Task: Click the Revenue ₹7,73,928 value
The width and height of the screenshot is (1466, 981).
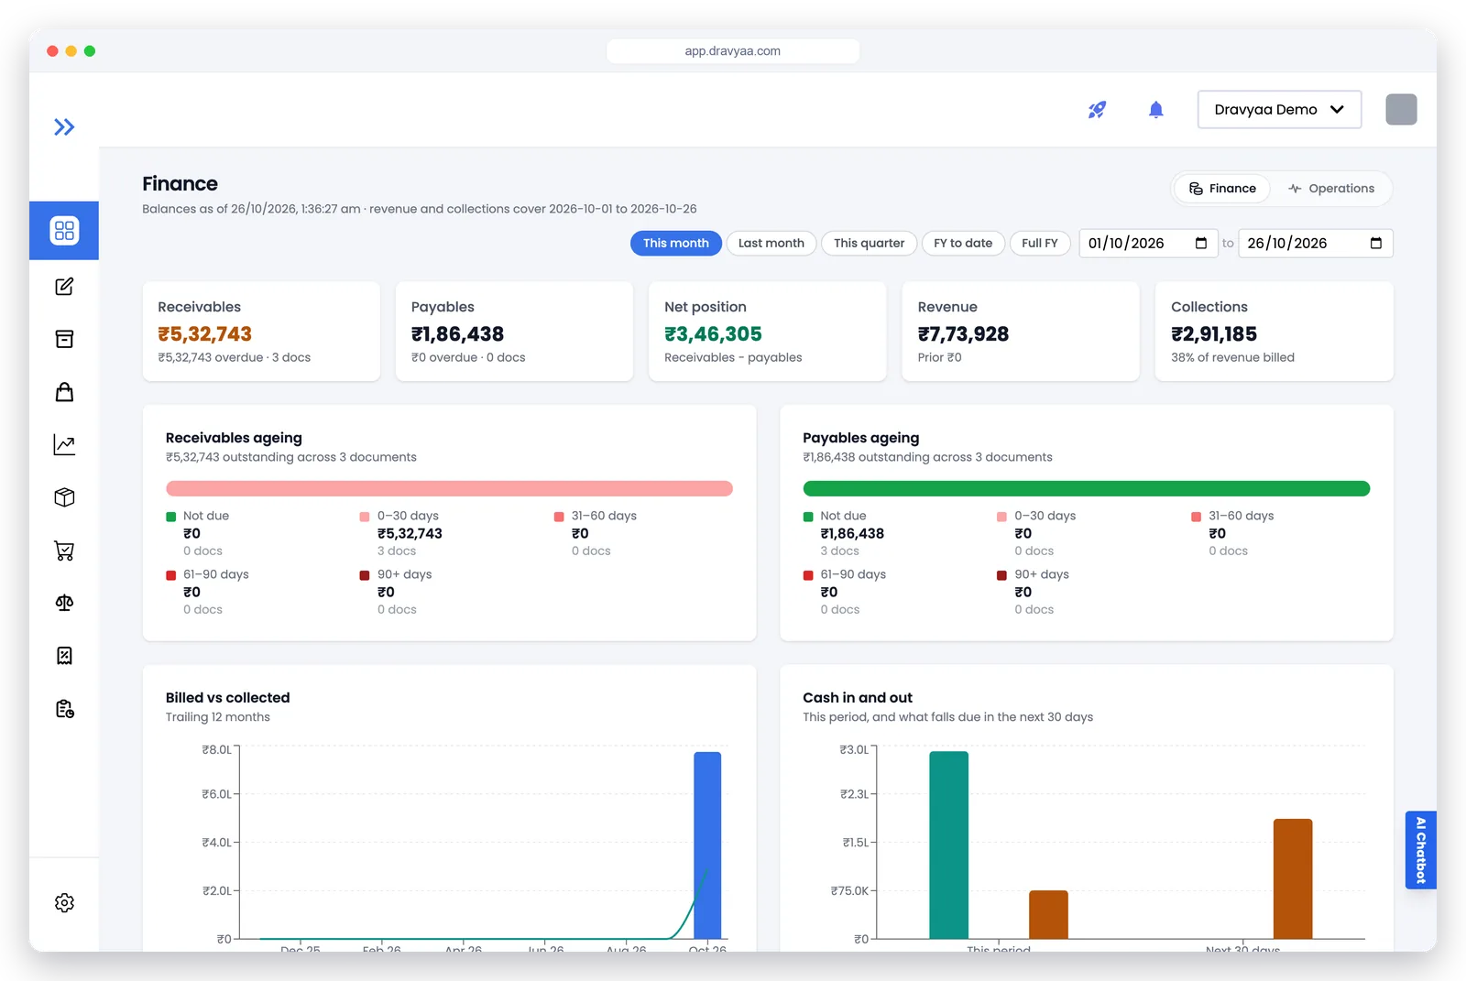Action: tap(963, 334)
